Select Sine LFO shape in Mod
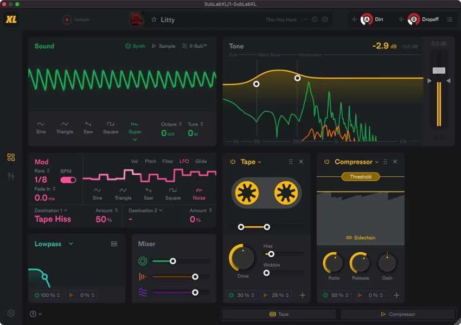Screen dimensions: 461x325 click(97, 194)
